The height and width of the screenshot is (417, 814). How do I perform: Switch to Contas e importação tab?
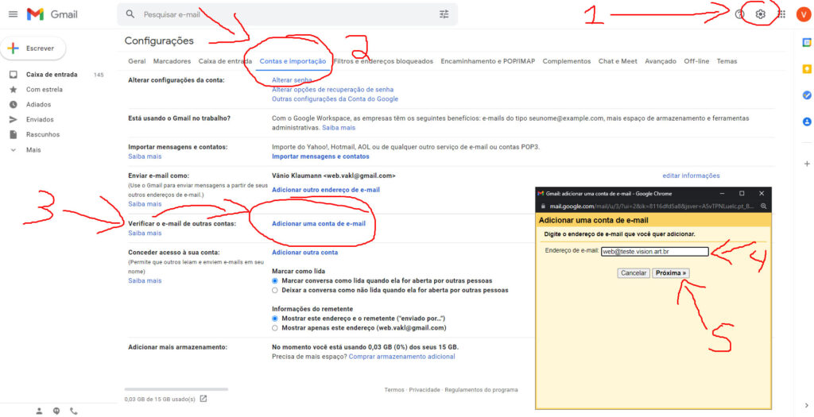tap(293, 61)
